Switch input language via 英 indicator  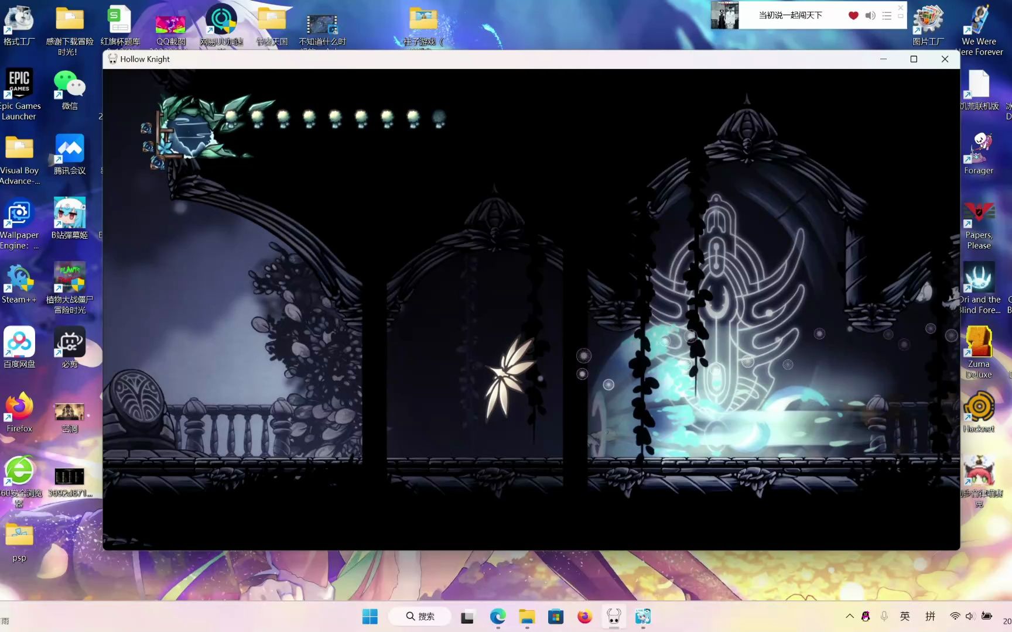click(905, 616)
